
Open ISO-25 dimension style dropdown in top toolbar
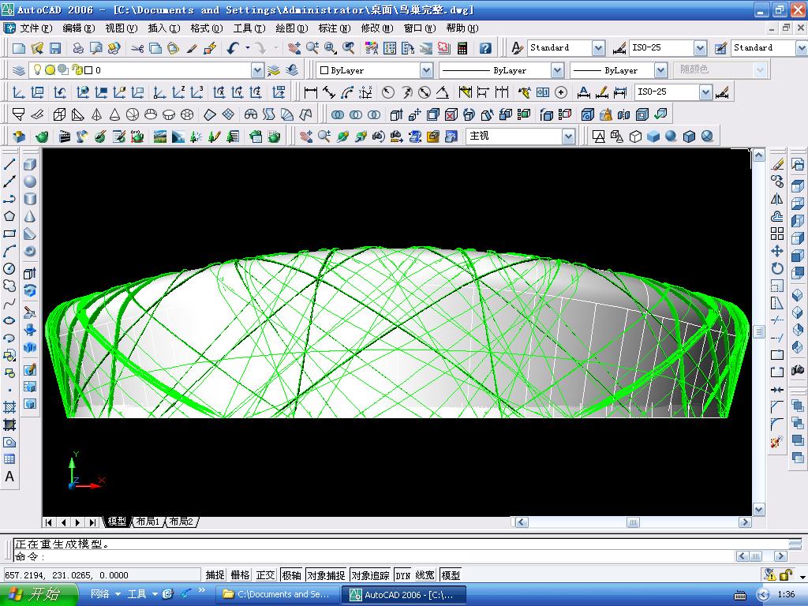pos(700,48)
